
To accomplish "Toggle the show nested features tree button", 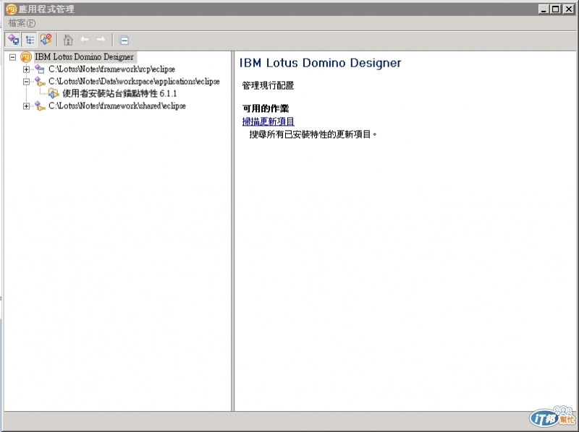I will [x=30, y=40].
